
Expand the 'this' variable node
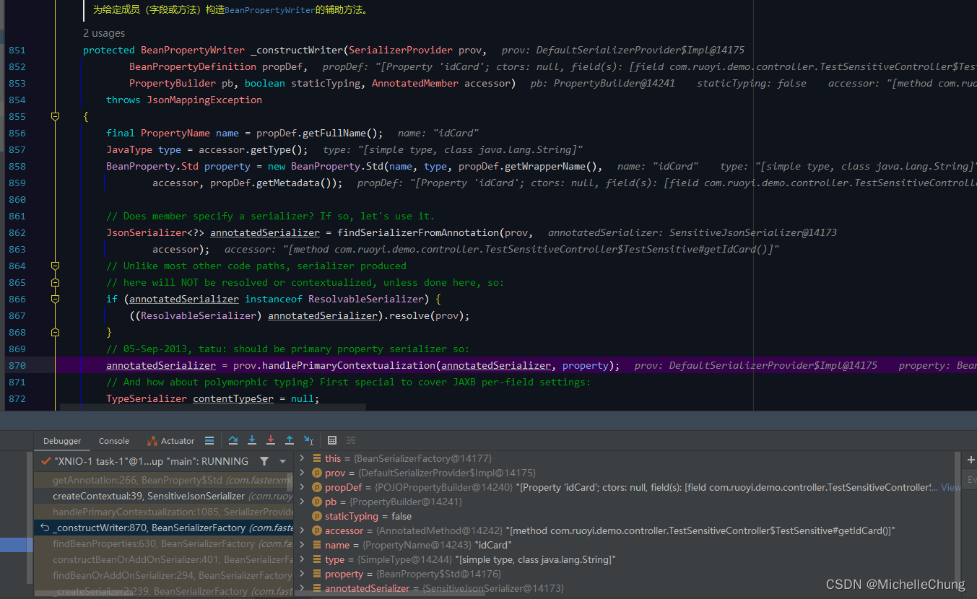pos(303,458)
